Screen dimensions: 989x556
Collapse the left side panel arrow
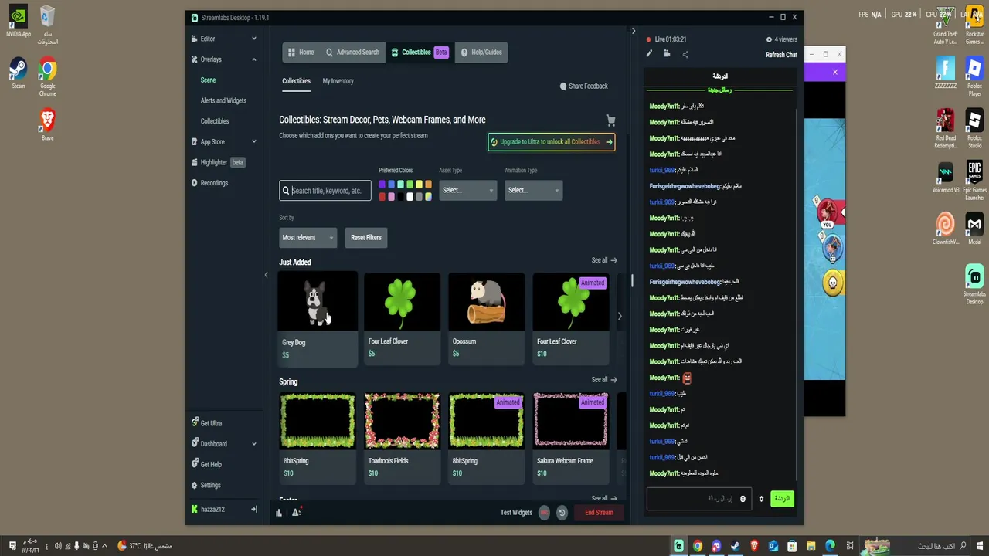(x=267, y=275)
